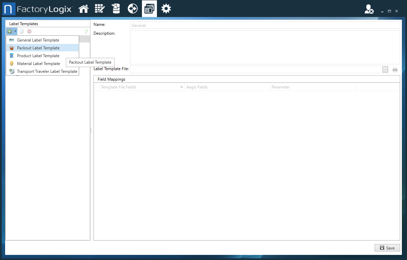The image size is (407, 260).
Task: Click the printer icon beside Label Template File
Action: click(395, 69)
